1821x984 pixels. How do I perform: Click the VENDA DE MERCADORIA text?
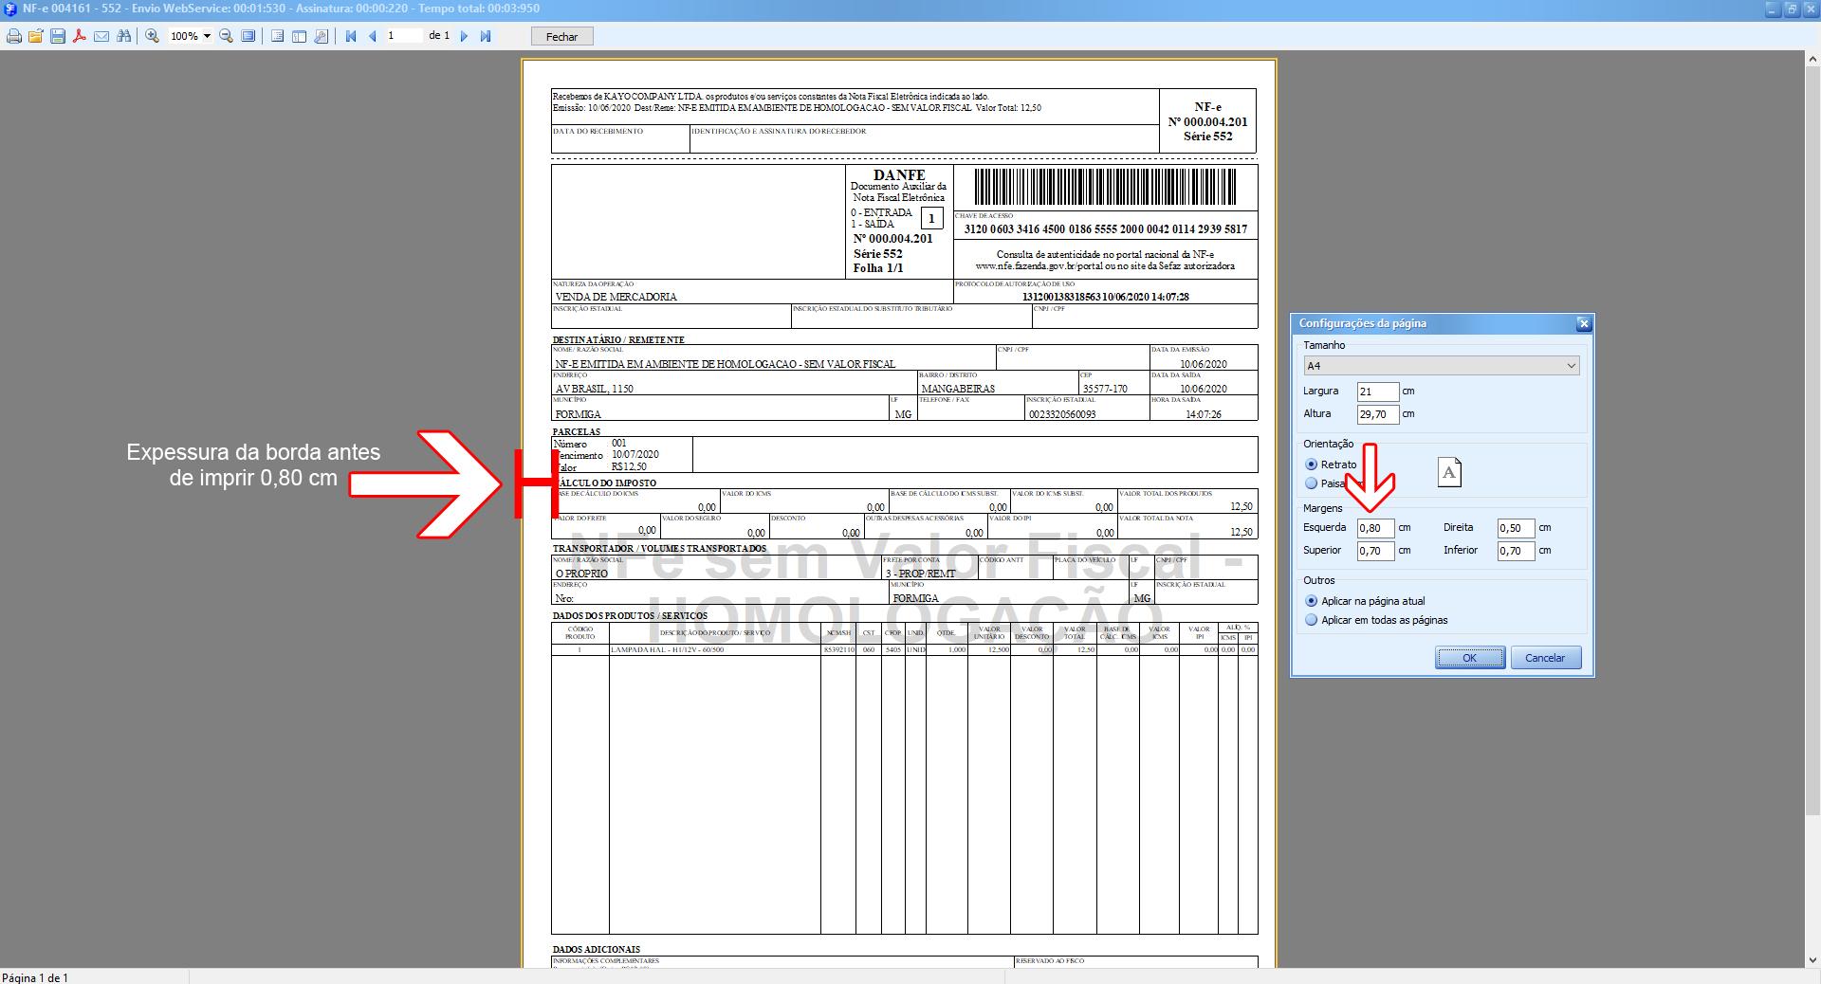pos(616,297)
